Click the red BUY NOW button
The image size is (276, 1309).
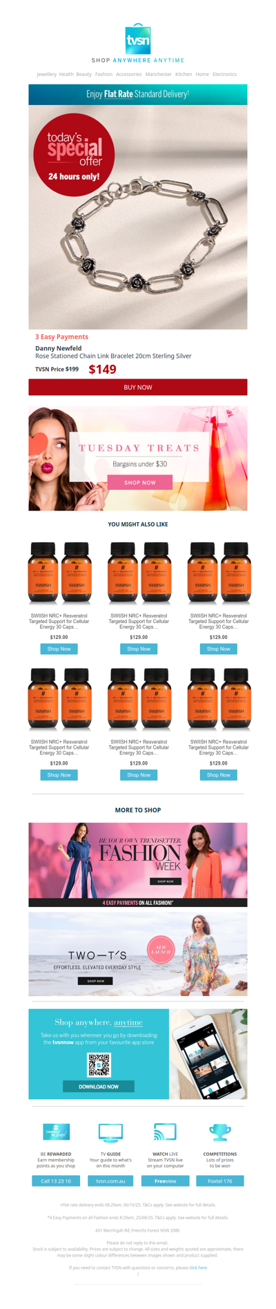(x=138, y=388)
